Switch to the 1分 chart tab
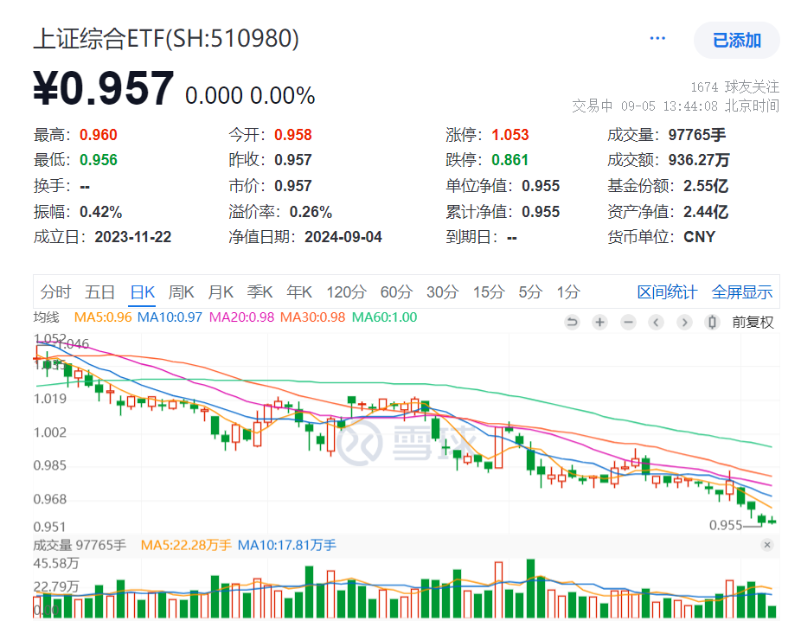 [x=568, y=292]
